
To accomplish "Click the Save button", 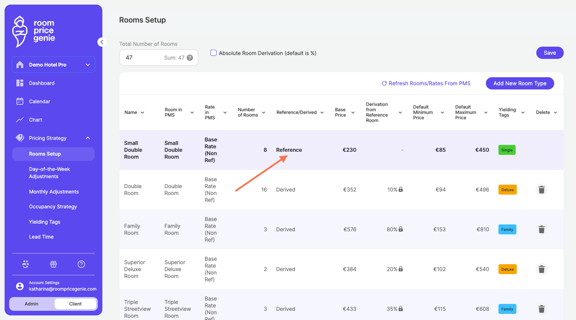I will tap(550, 53).
